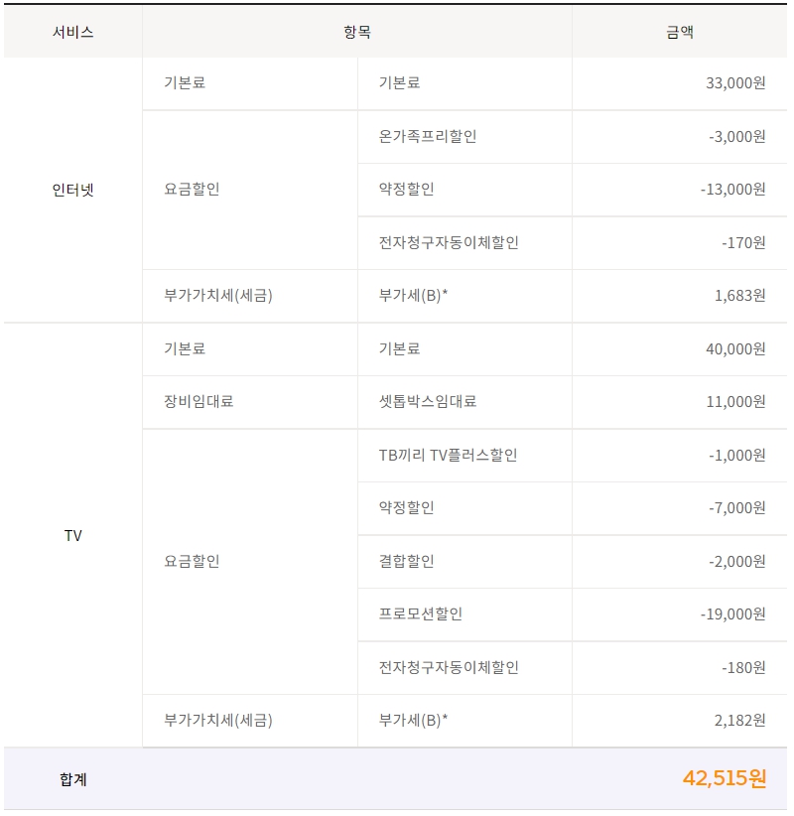
Task: Select the 장비임대료 category cell
Action: [x=198, y=402]
